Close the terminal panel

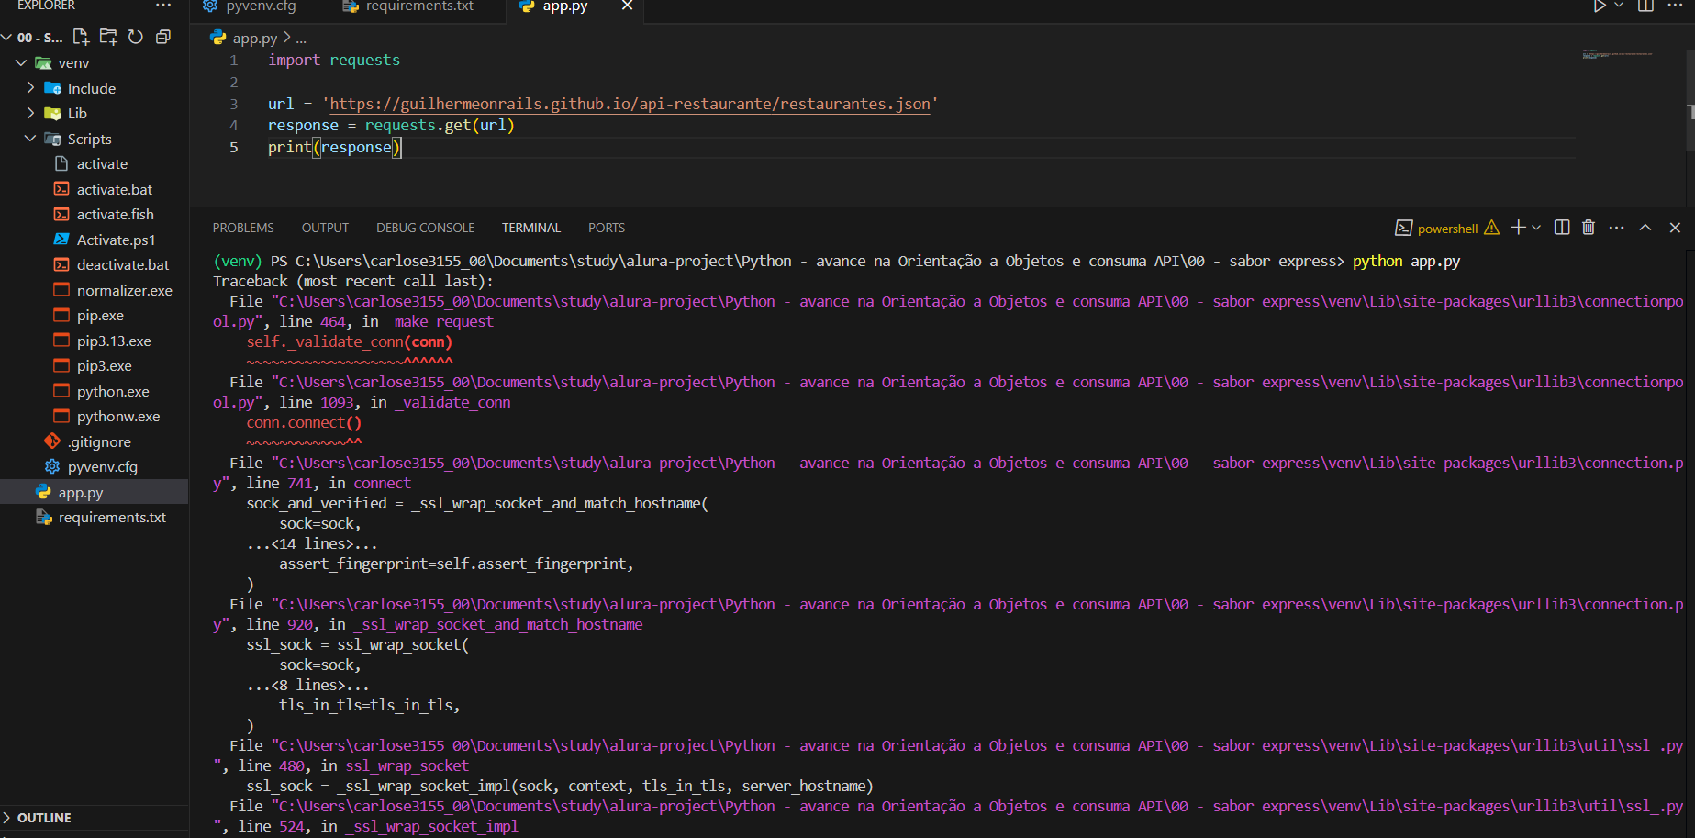pos(1675,227)
